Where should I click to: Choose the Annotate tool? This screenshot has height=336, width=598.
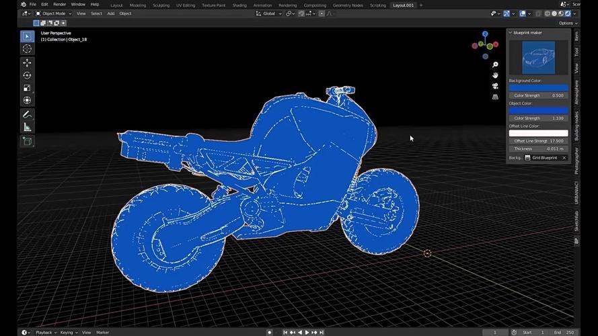(27, 114)
